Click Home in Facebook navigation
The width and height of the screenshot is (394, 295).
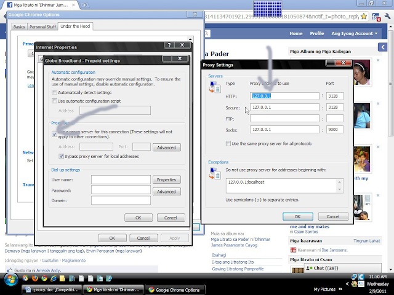(295, 33)
